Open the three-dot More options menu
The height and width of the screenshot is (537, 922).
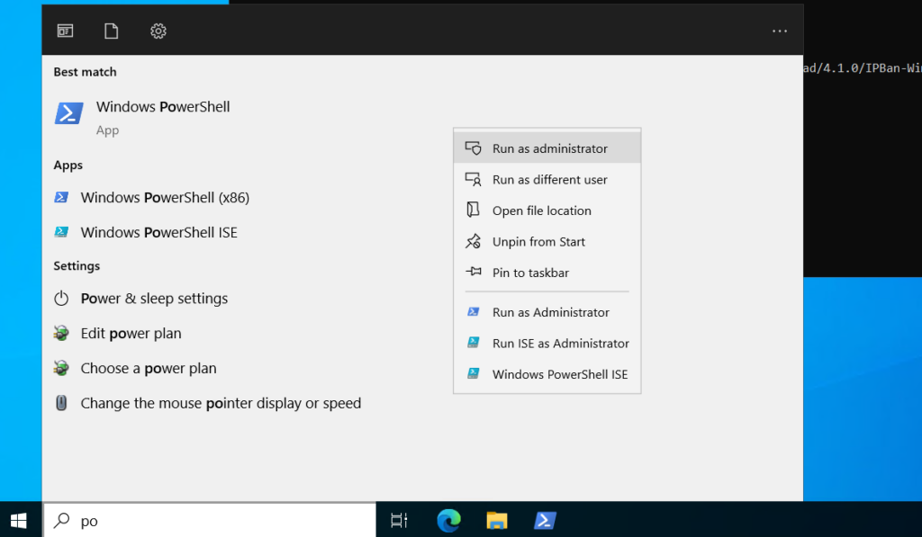click(779, 31)
